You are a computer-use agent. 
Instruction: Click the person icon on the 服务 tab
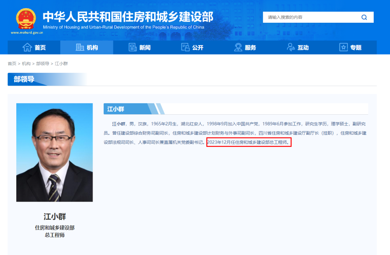(x=238, y=47)
